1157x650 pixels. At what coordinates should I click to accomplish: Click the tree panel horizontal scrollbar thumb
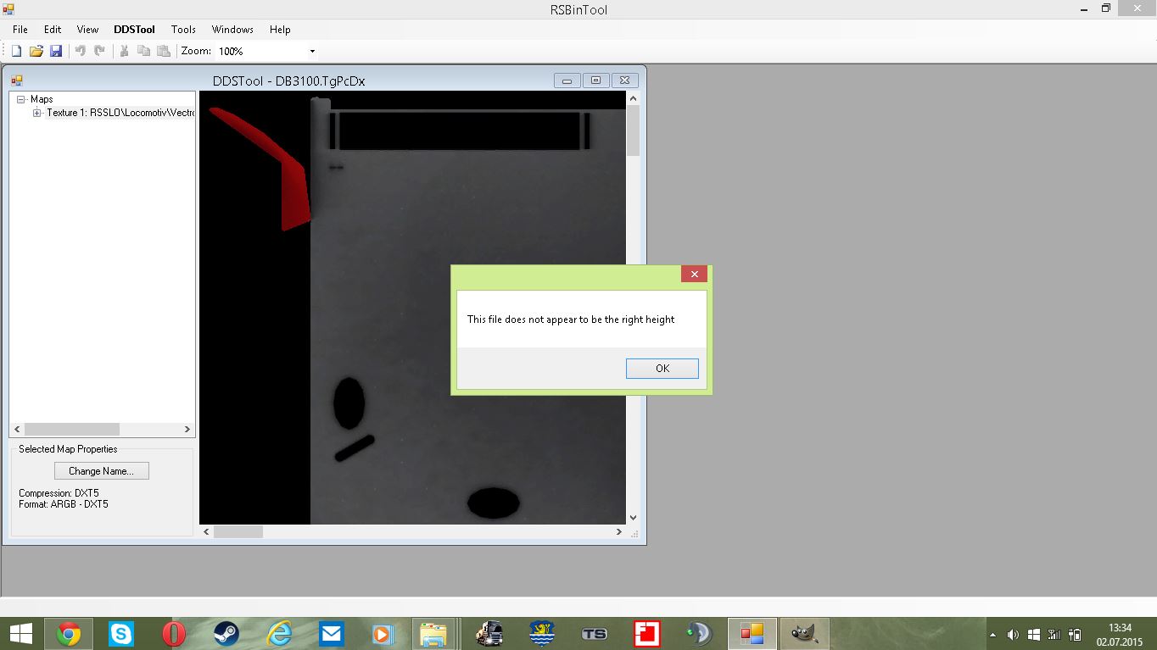72,429
